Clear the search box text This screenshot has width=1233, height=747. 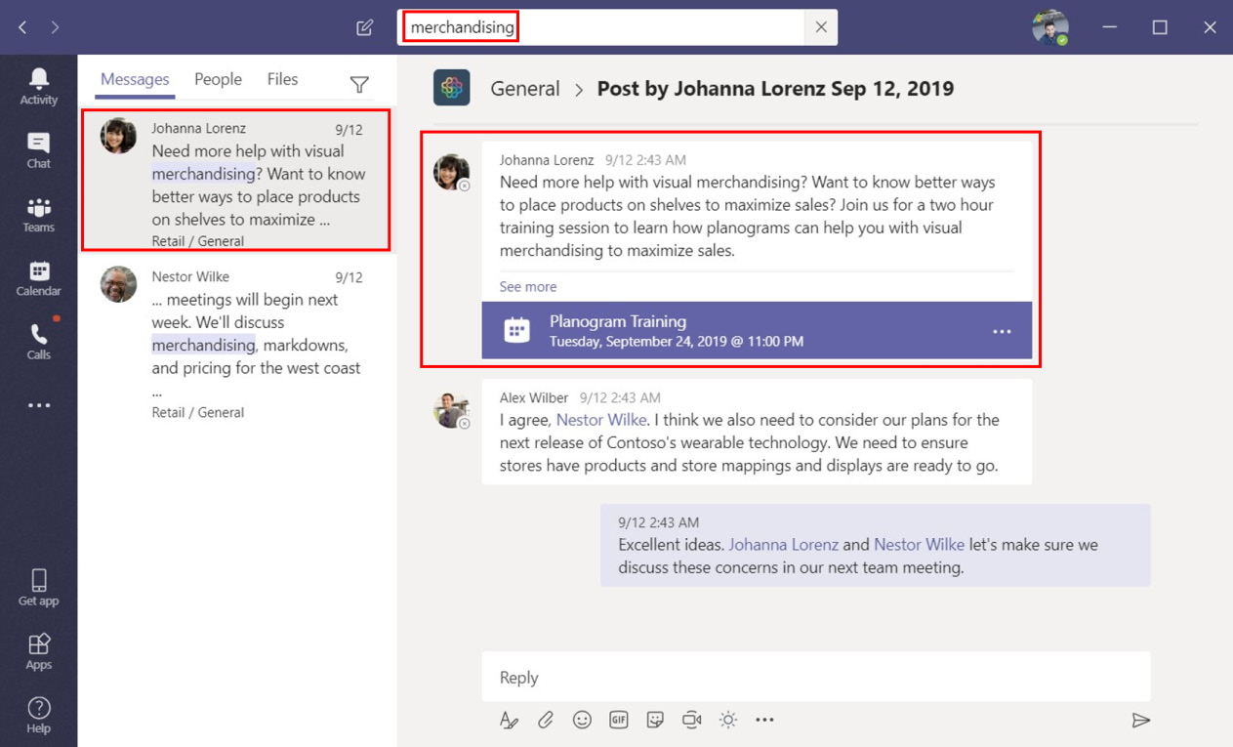point(821,27)
